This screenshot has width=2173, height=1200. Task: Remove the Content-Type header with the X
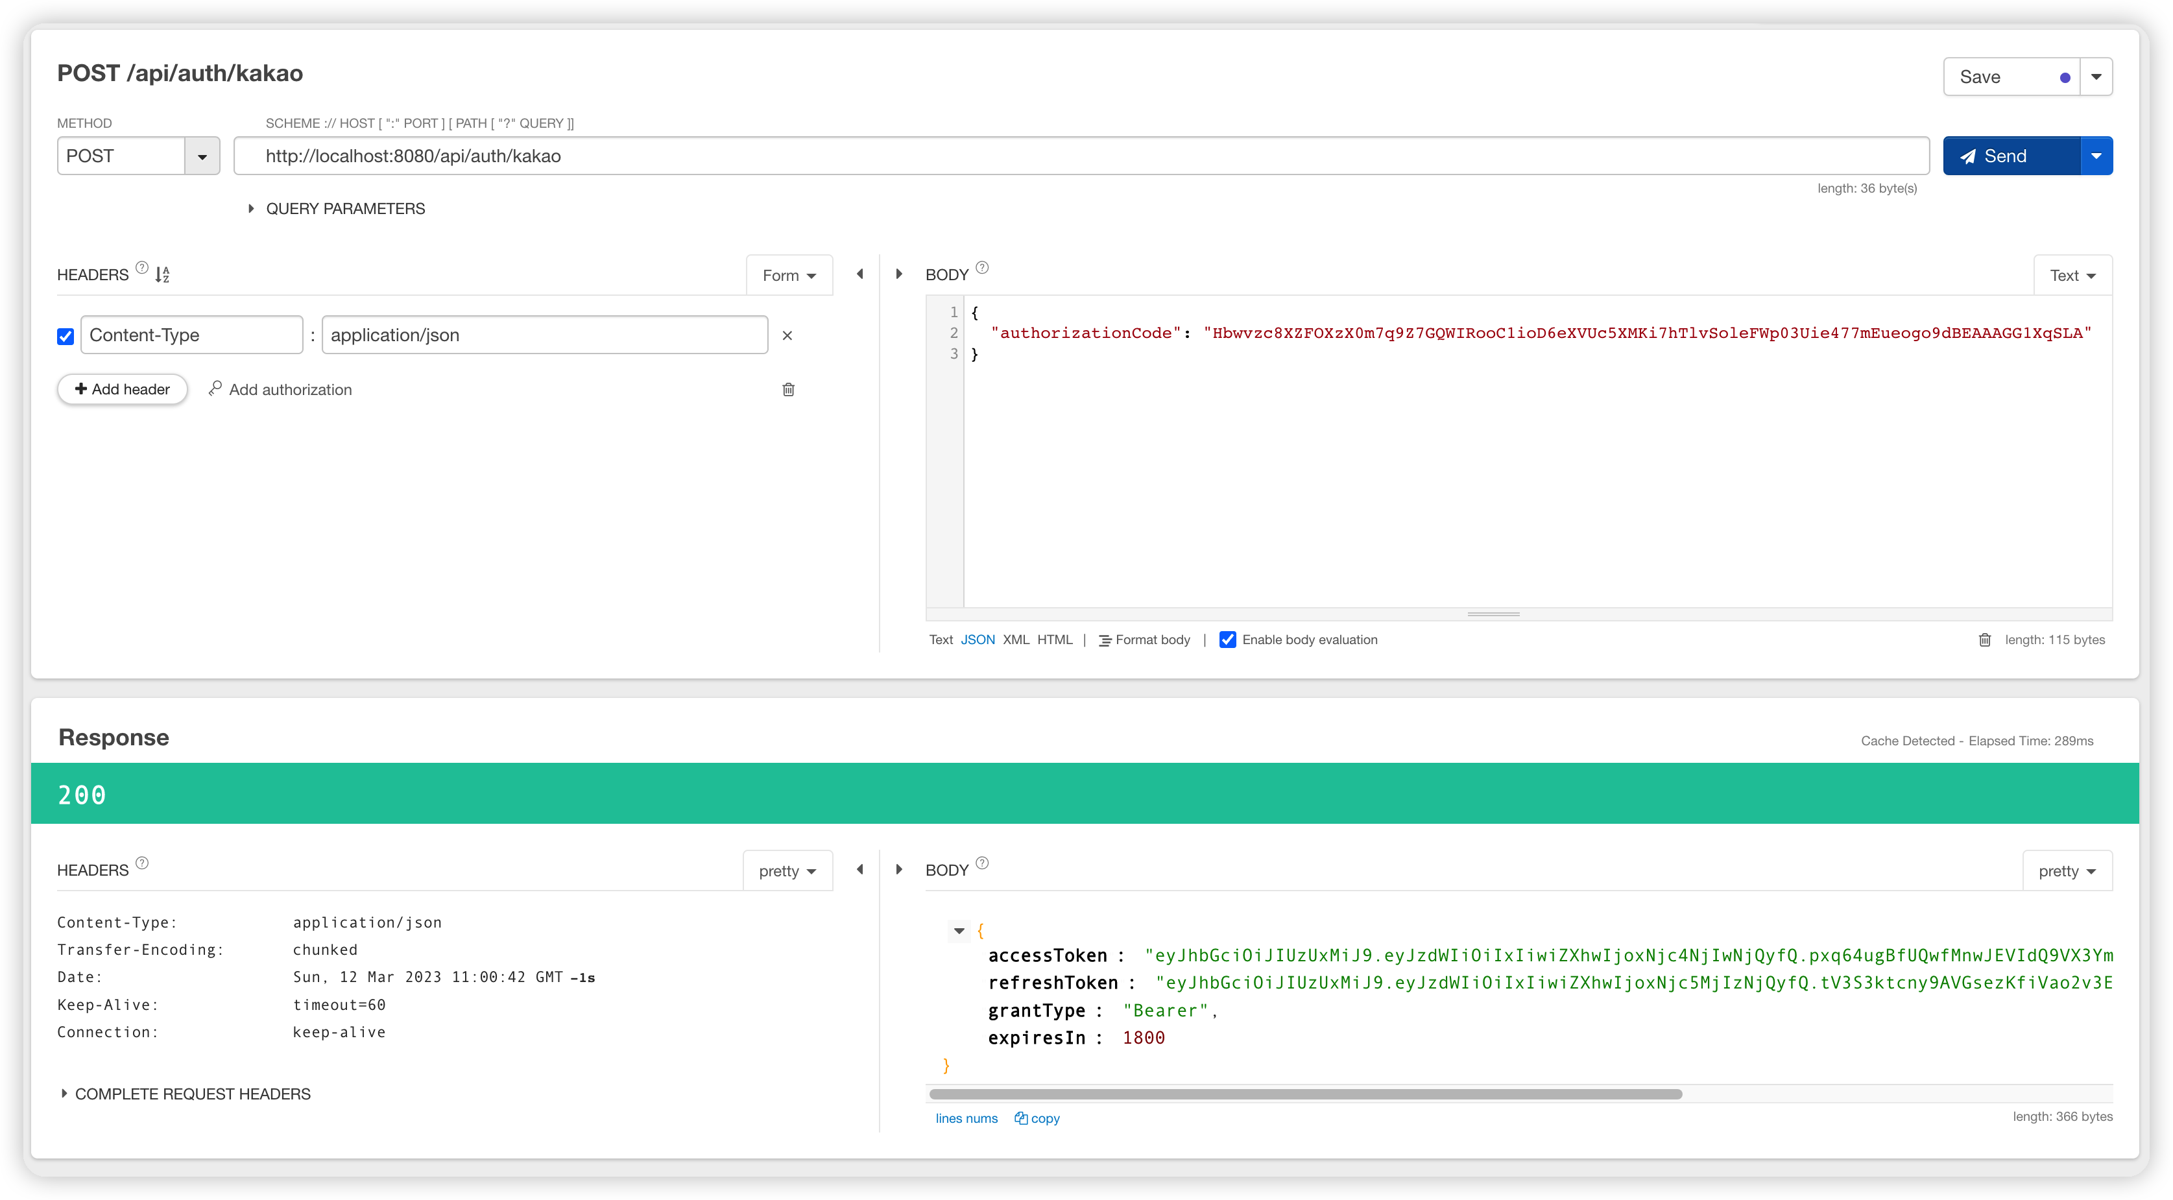[787, 335]
